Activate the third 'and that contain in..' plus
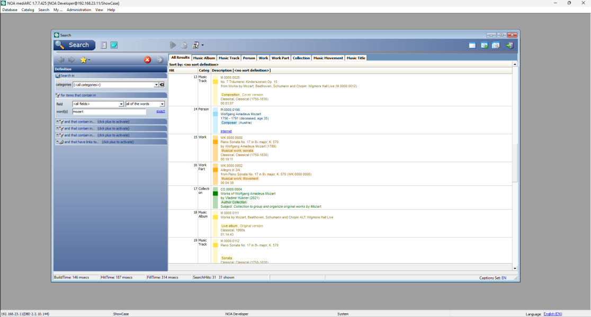 (x=57, y=135)
